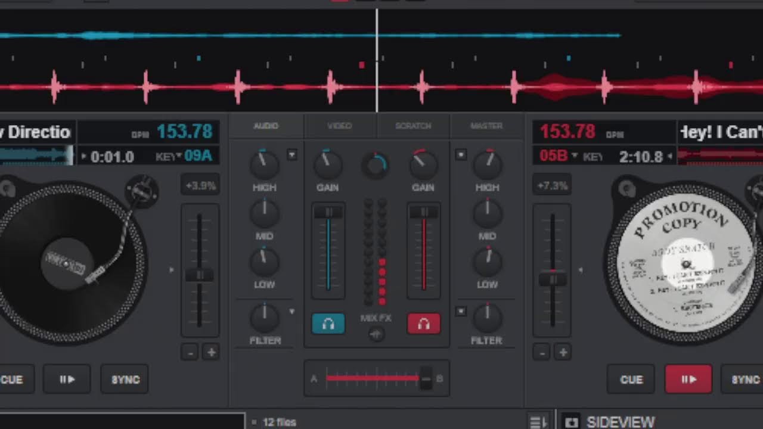Viewport: 763px width, 429px height.
Task: Click the left deck pitch plus button
Action: coord(210,352)
